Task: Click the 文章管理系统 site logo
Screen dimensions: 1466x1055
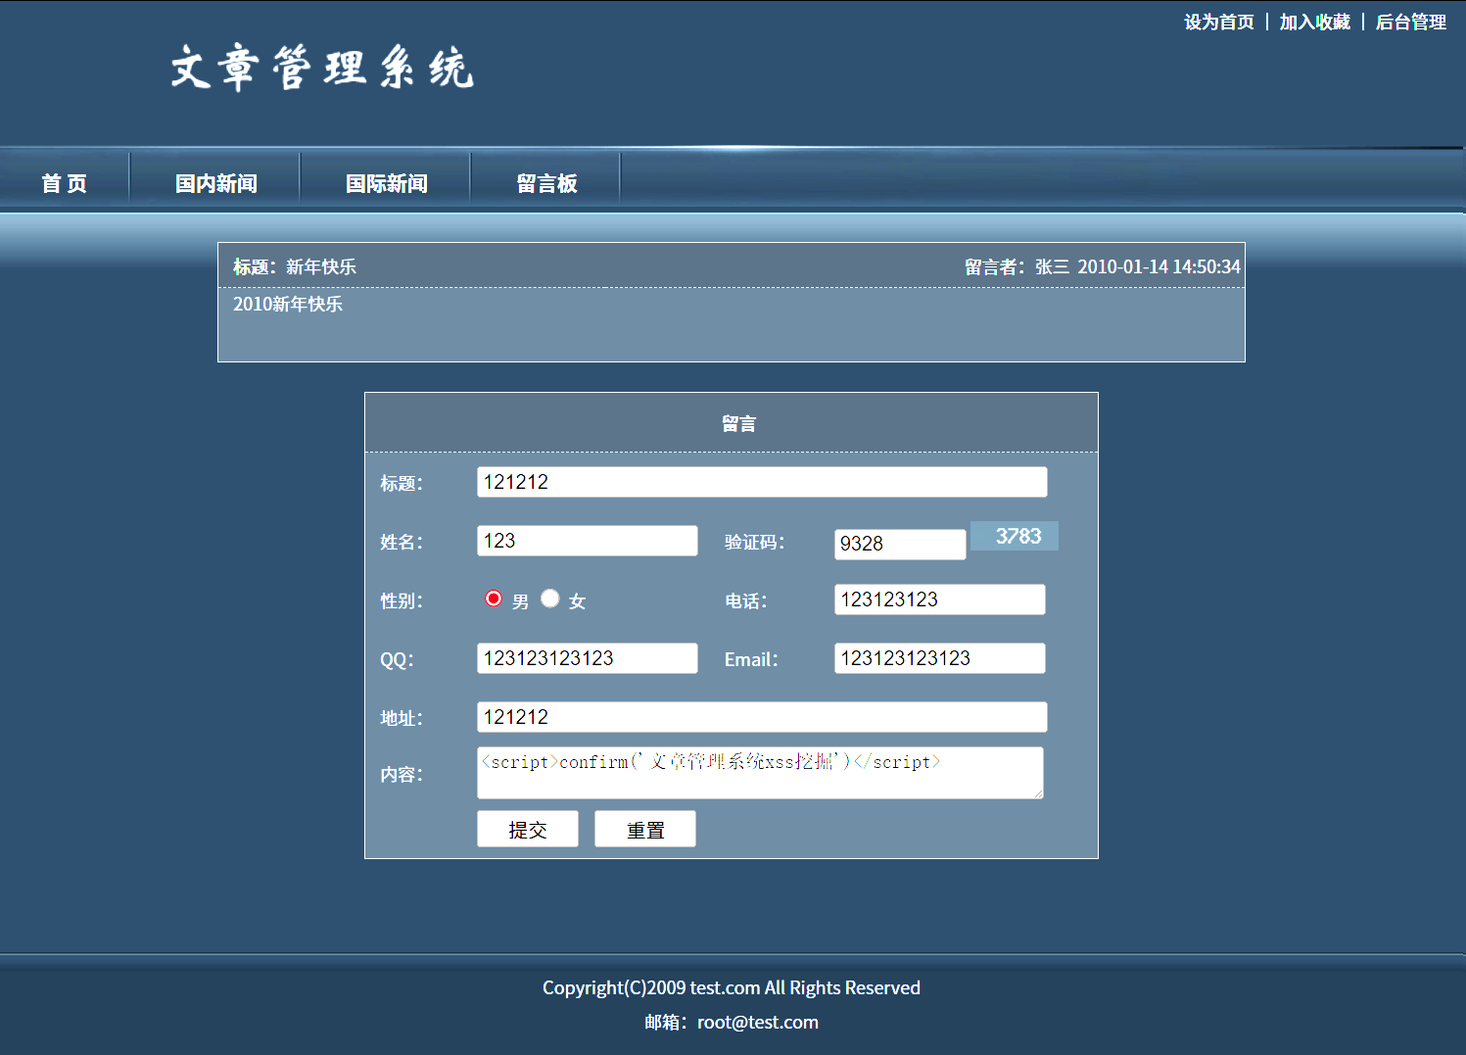Action: pos(322,69)
